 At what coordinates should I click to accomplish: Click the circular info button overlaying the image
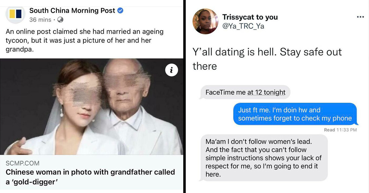tap(171, 70)
